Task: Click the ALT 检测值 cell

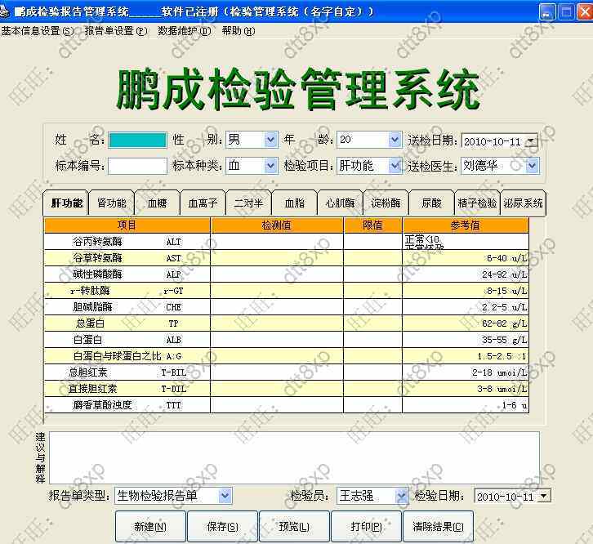Action: [276, 241]
